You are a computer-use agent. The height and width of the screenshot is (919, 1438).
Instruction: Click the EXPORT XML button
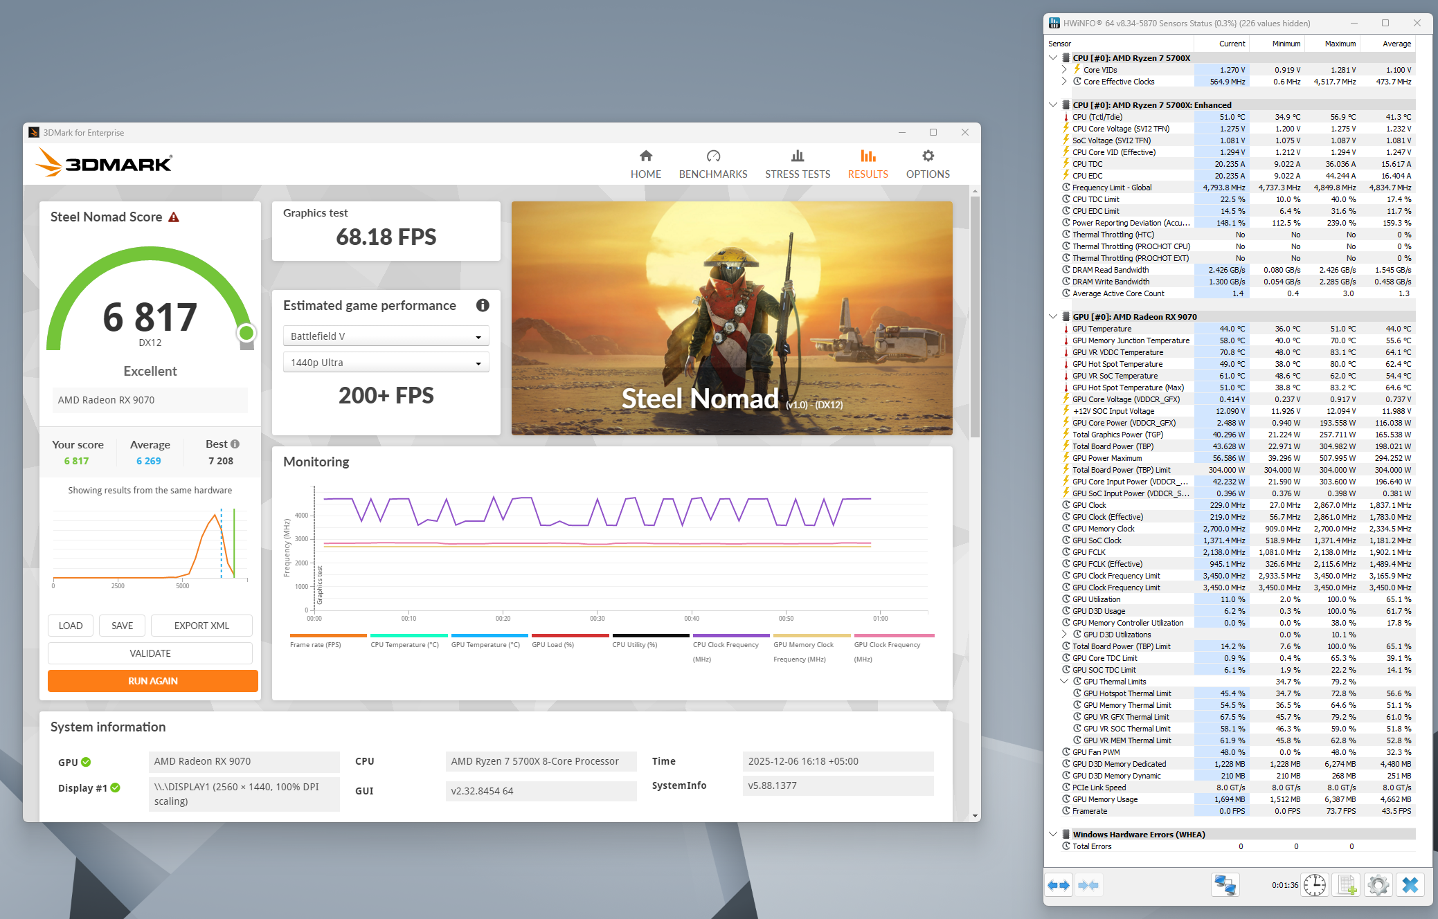[201, 626]
